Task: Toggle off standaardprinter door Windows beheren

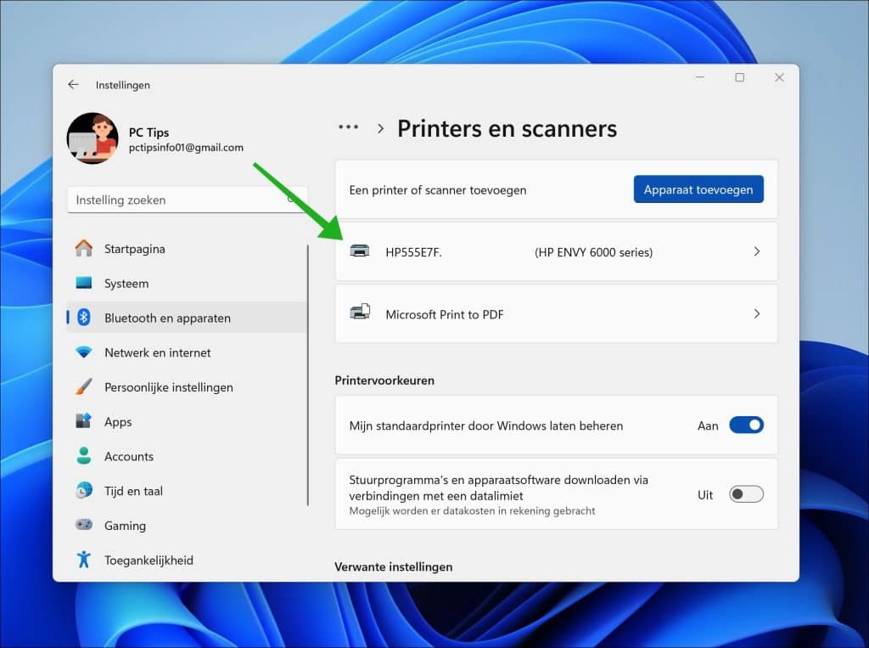Action: 746,425
